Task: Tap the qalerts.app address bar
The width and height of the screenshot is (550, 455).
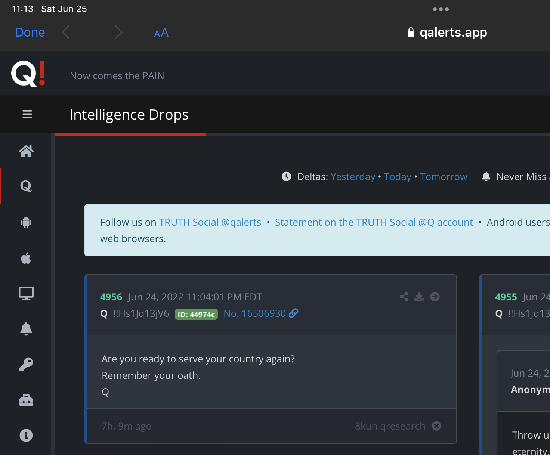Action: pyautogui.click(x=447, y=32)
